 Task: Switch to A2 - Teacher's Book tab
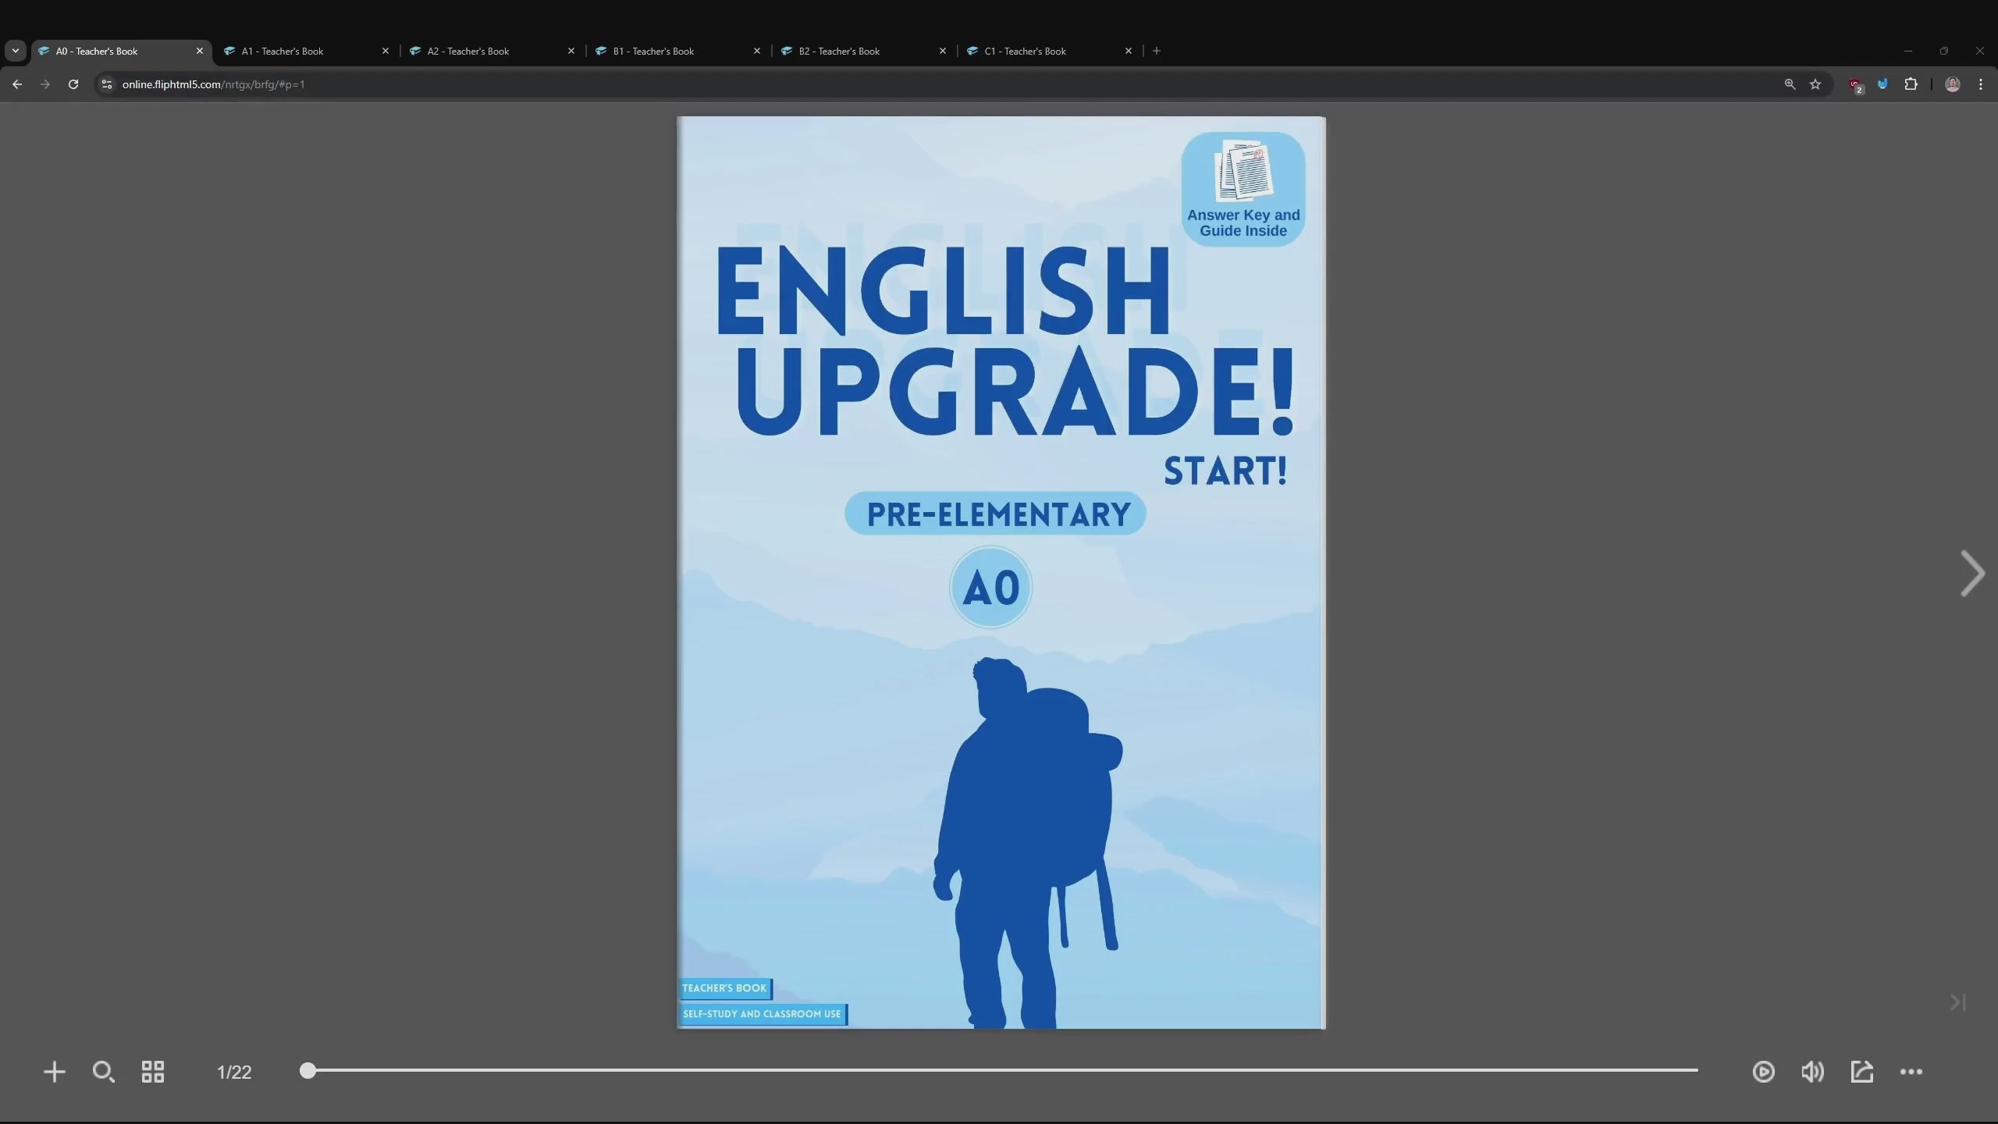[492, 52]
